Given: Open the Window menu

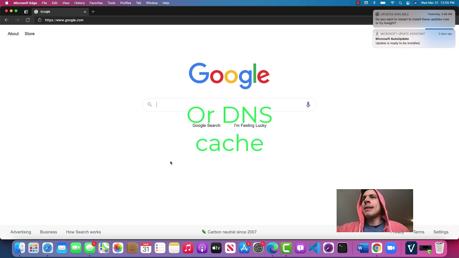Looking at the screenshot, I should point(152,3).
